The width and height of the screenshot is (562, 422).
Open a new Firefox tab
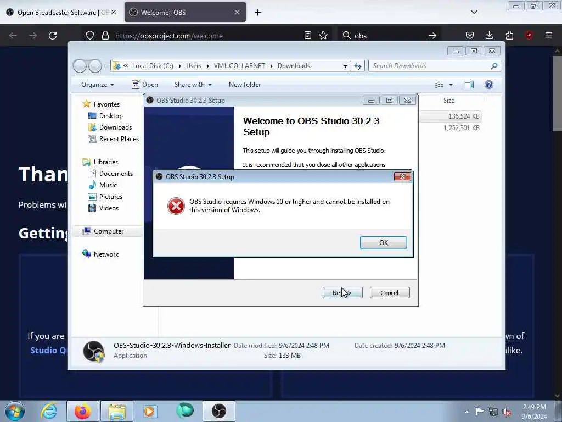pyautogui.click(x=257, y=13)
